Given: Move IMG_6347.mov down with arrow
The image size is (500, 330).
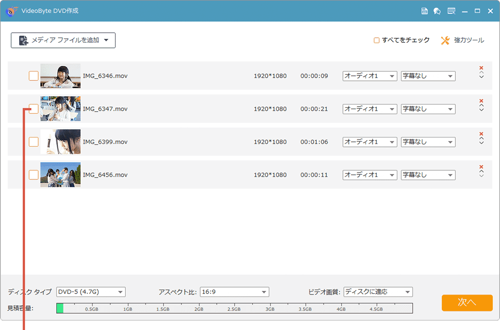Looking at the screenshot, I should pyautogui.click(x=481, y=110).
